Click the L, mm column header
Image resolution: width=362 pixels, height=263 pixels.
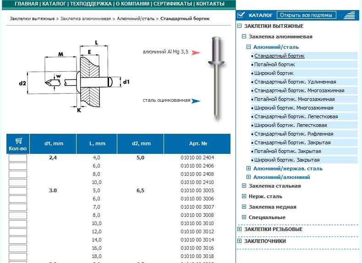97,143
